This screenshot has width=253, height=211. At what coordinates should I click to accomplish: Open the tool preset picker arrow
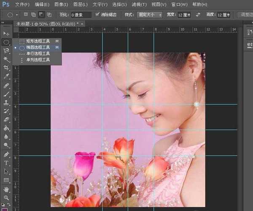pyautogui.click(x=17, y=15)
